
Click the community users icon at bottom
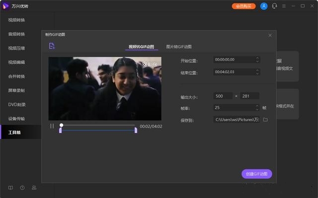coord(34,188)
